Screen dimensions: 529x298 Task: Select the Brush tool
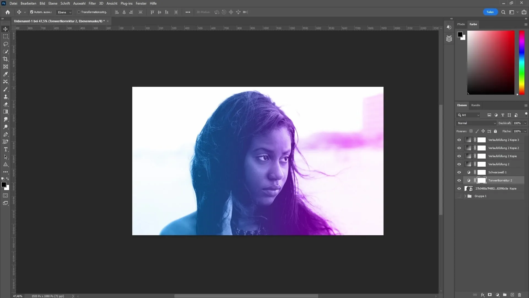6,89
